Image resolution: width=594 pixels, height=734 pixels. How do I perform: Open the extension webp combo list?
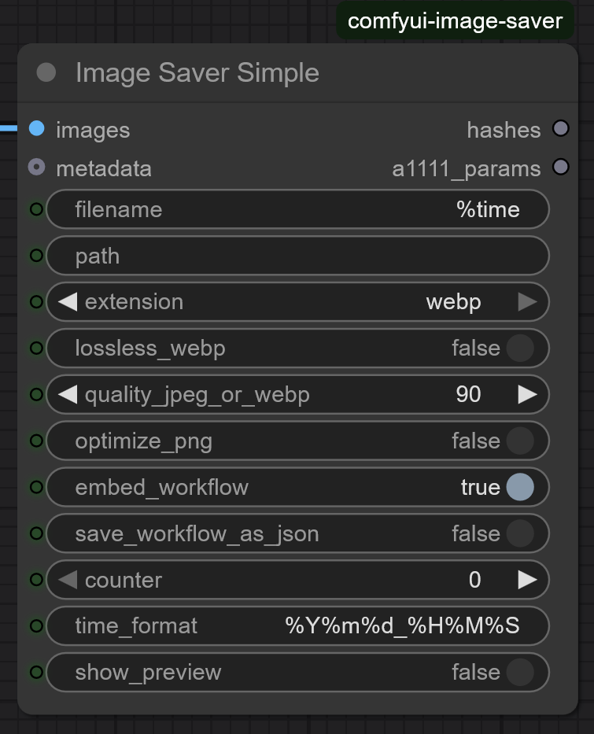click(453, 302)
